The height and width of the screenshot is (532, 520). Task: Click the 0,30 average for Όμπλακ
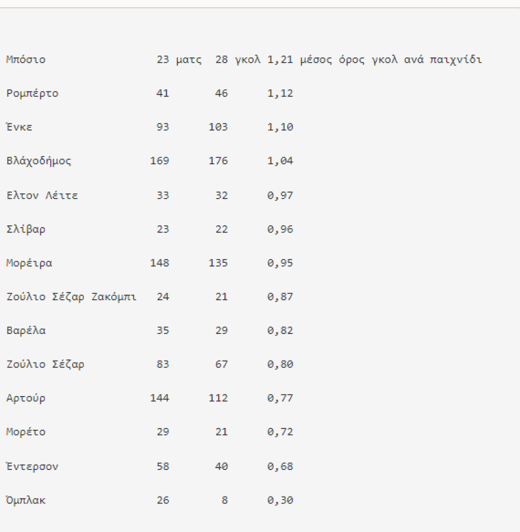280,501
